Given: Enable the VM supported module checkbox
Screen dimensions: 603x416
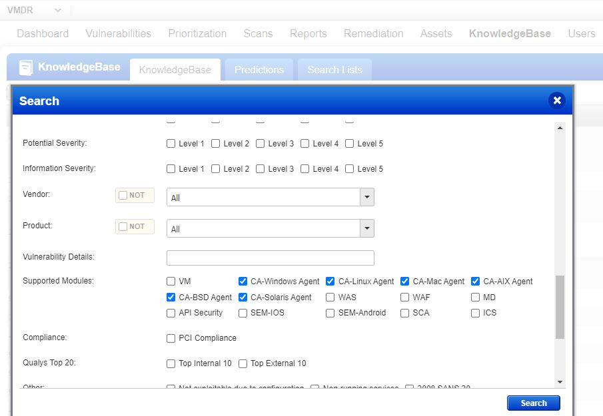Looking at the screenshot, I should [x=171, y=282].
